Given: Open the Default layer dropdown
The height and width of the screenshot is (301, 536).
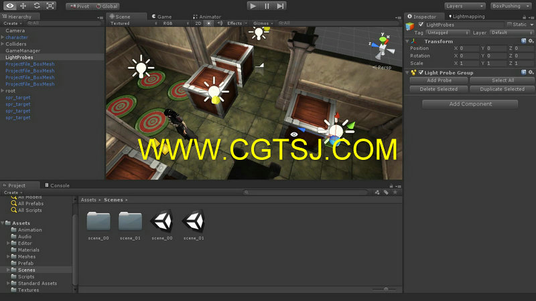Looking at the screenshot, I should click(x=511, y=32).
